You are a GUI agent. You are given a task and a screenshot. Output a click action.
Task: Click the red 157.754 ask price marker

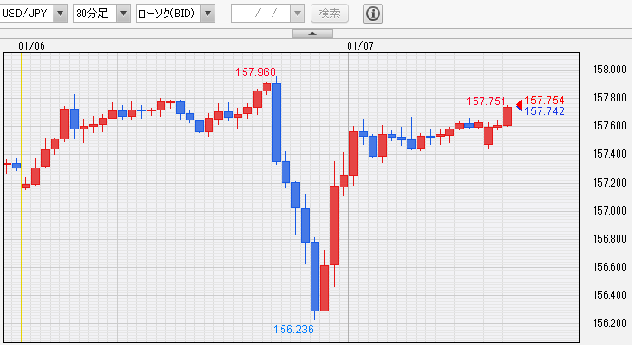[544, 100]
